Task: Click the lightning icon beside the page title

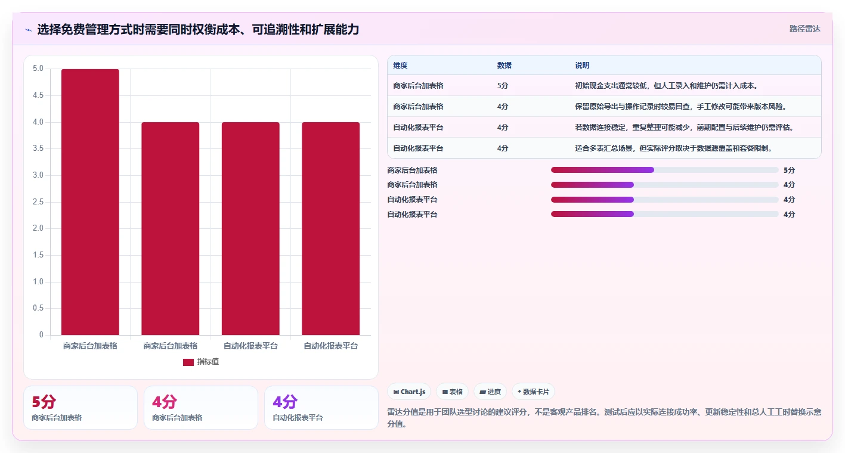Action: point(28,30)
